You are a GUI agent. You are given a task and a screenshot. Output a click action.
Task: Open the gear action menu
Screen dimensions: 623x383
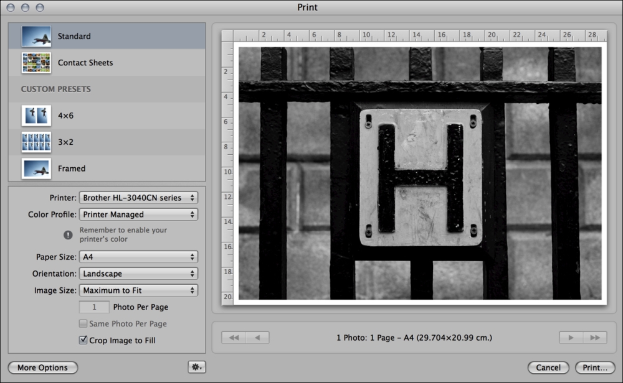click(197, 367)
